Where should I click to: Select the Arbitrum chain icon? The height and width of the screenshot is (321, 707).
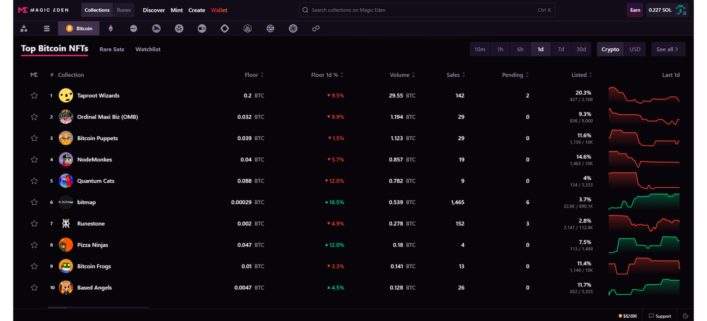(248, 29)
